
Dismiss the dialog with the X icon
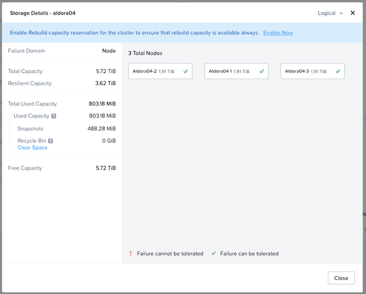(x=353, y=13)
